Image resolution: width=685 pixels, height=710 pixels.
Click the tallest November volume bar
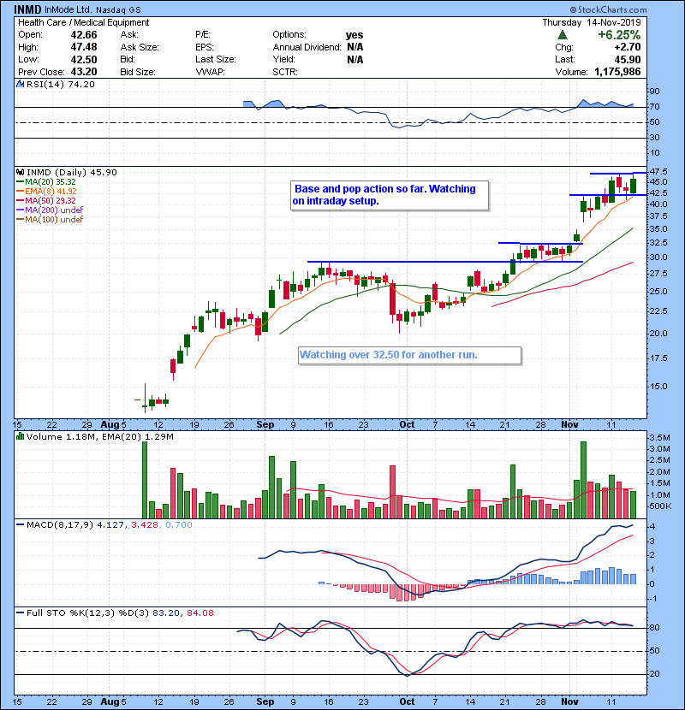[x=583, y=480]
